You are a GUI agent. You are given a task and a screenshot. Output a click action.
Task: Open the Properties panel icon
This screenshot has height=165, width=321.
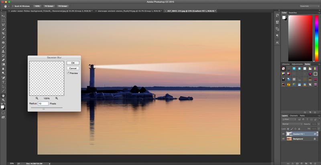click(277, 22)
